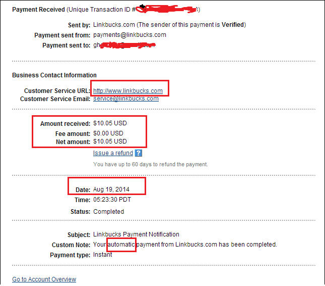Screen dimensions: 325x286
Task: Click the Net amount $10.05 USD value
Action: [x=110, y=141]
